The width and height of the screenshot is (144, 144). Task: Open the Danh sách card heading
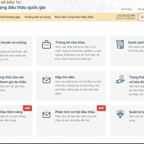[x=136, y=42]
